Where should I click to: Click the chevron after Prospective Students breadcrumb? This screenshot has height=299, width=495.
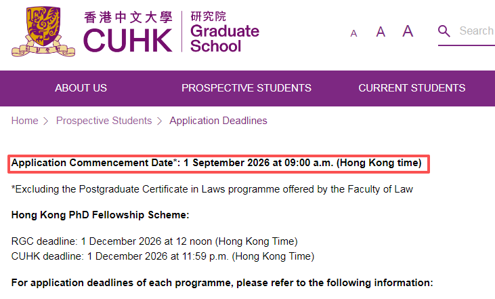click(160, 121)
